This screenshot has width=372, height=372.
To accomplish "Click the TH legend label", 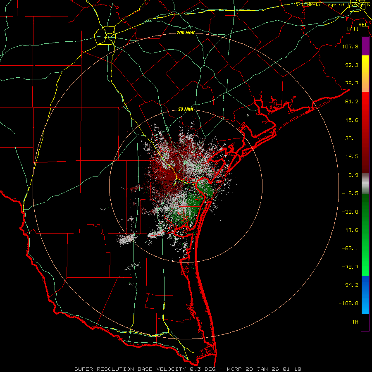I will coord(355,322).
